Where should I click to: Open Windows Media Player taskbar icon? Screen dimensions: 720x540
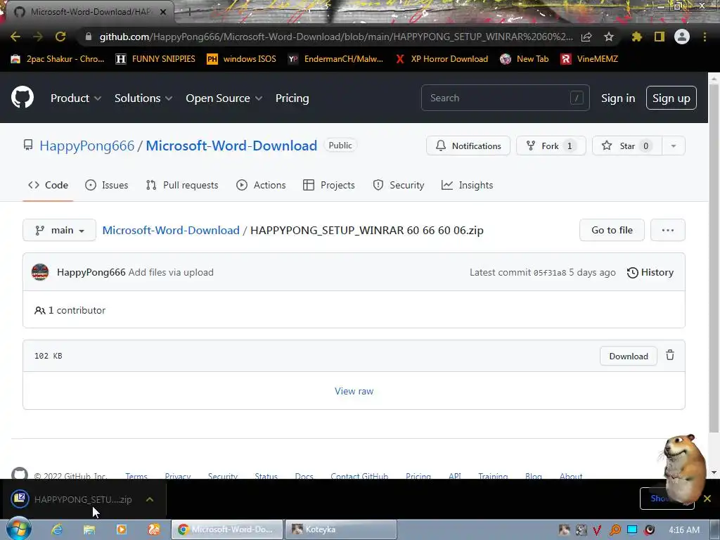pos(122,529)
